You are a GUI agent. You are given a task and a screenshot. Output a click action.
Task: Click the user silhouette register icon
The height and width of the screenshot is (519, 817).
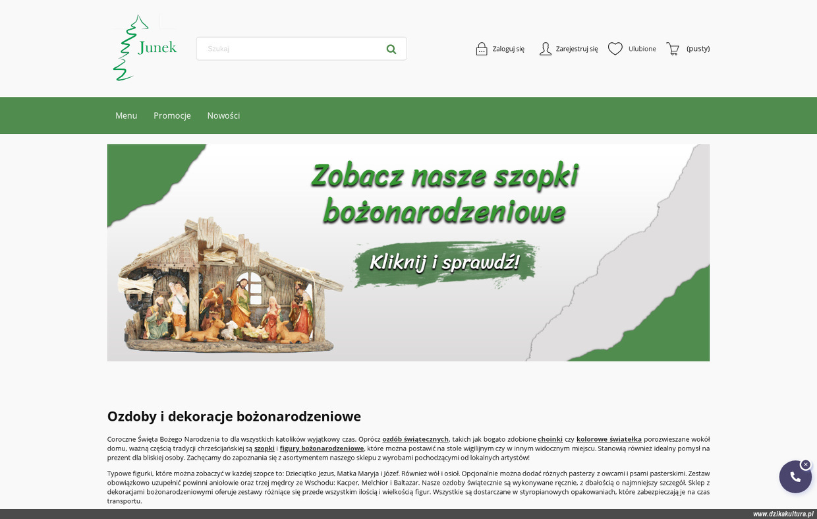pos(546,49)
